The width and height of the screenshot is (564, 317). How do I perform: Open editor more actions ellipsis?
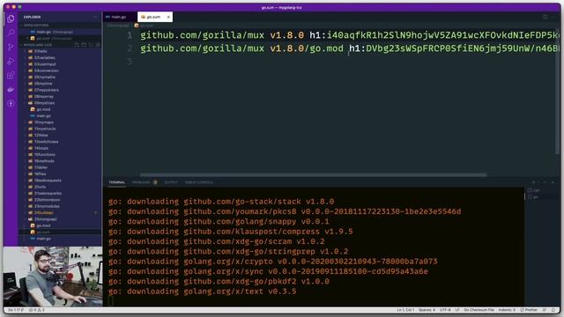point(553,17)
